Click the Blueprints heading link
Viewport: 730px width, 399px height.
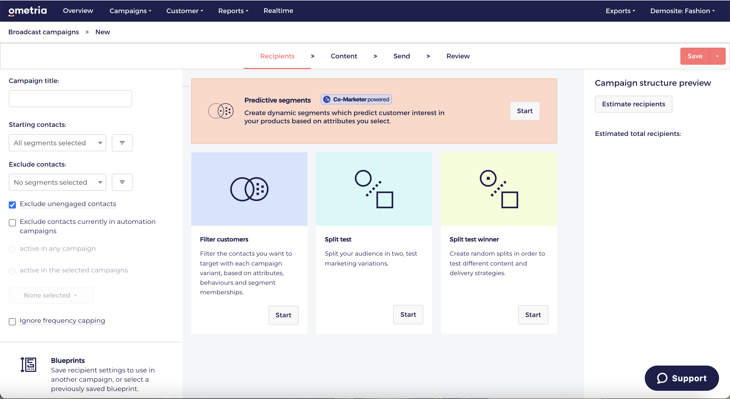coord(68,360)
